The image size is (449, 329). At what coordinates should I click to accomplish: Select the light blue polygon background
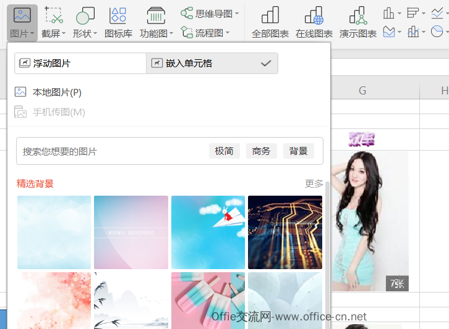coord(54,232)
